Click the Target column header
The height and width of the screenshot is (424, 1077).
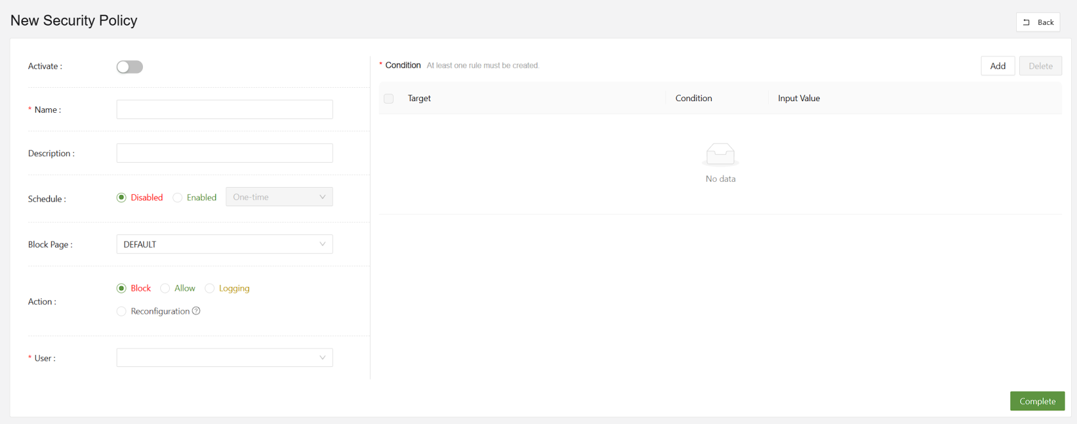click(x=419, y=99)
